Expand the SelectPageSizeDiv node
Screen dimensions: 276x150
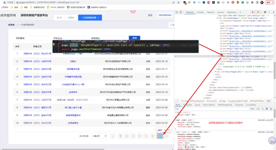[215, 72]
